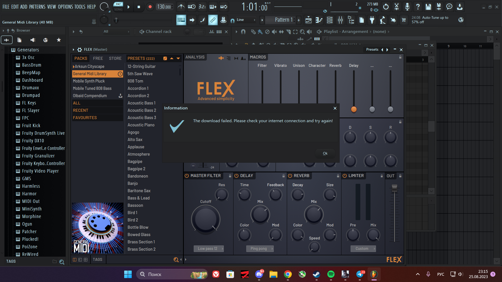Start recording with the record button

pos(150,7)
